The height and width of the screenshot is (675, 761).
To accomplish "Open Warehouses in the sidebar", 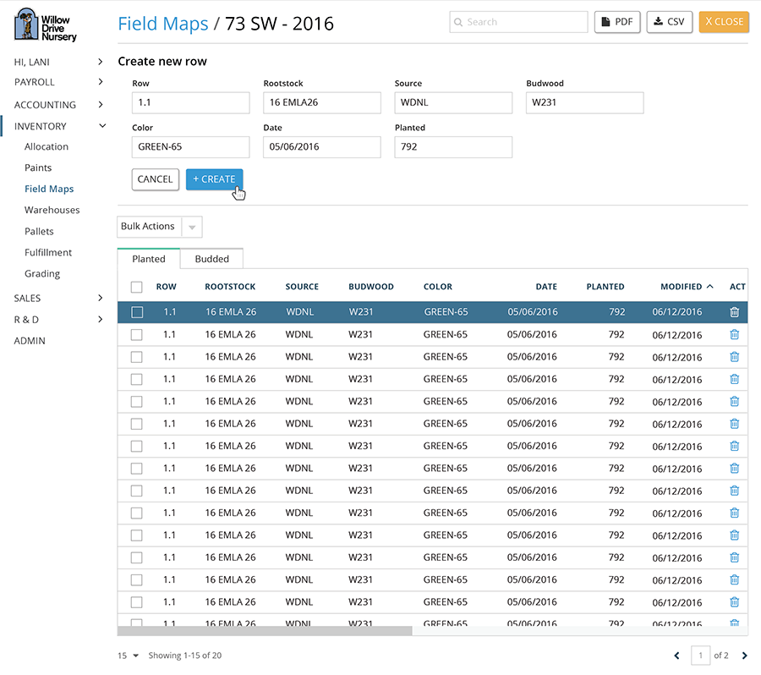I will coord(52,210).
